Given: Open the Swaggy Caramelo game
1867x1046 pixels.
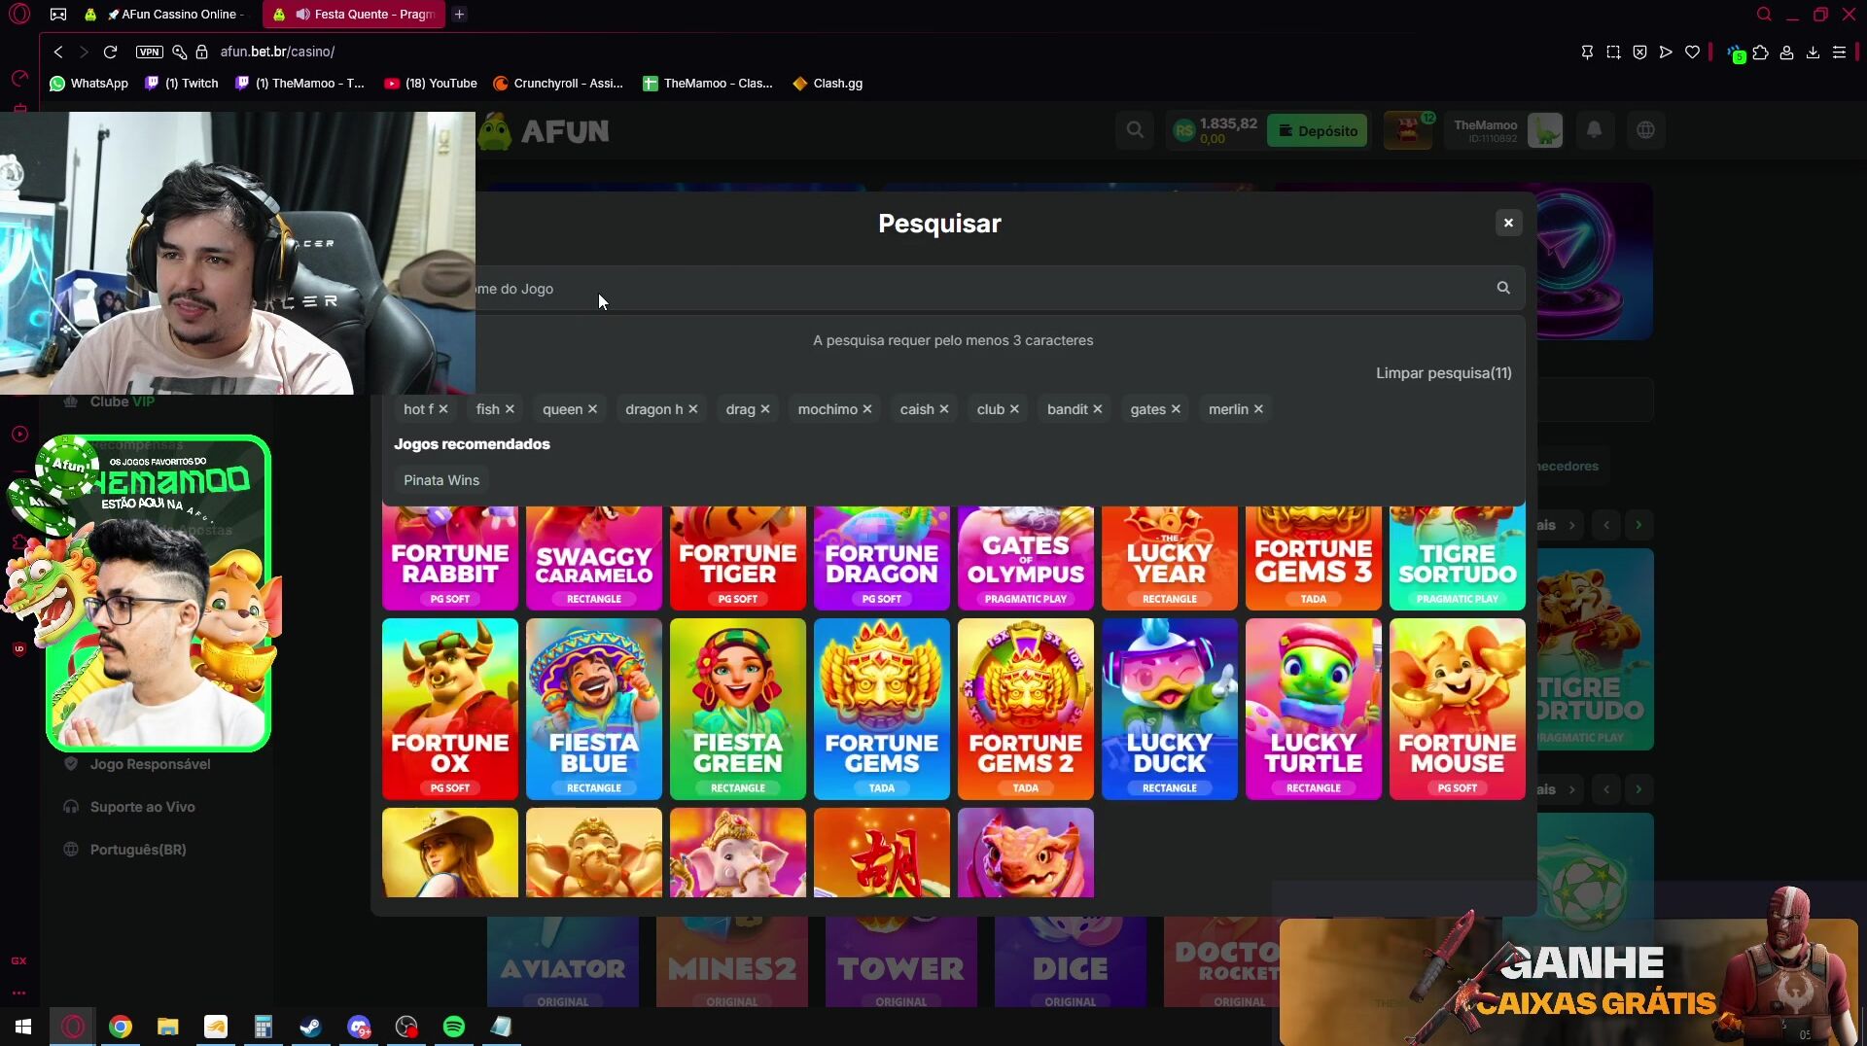Looking at the screenshot, I should tap(594, 558).
